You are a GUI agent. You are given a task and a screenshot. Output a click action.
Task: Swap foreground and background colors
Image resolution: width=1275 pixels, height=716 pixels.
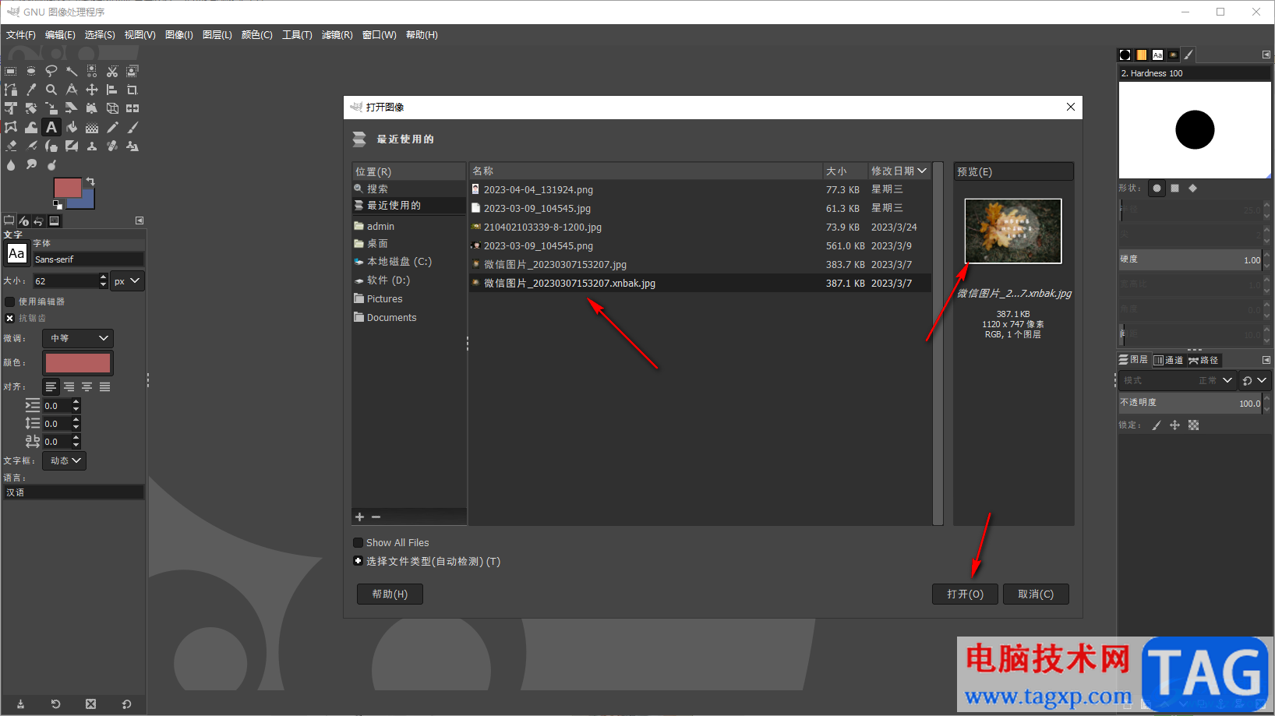90,181
